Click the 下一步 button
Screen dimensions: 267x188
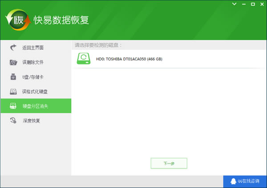[x=169, y=163]
